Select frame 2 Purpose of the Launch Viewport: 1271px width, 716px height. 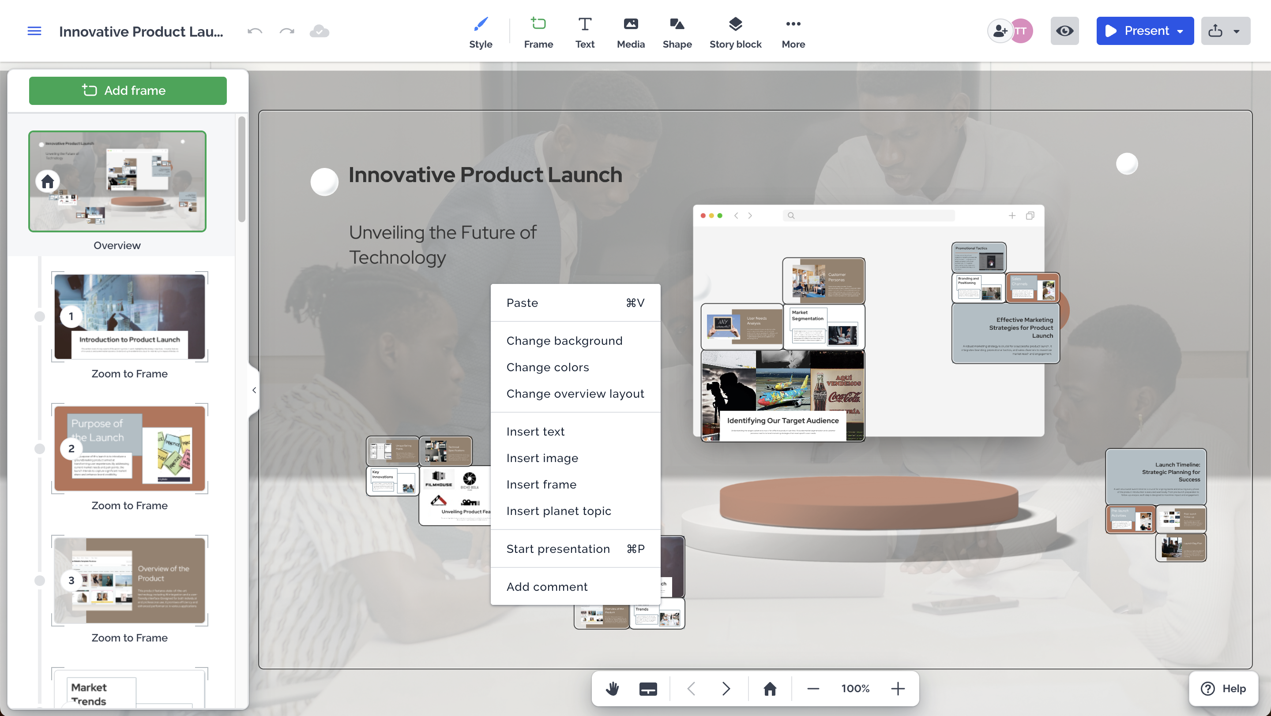point(130,448)
